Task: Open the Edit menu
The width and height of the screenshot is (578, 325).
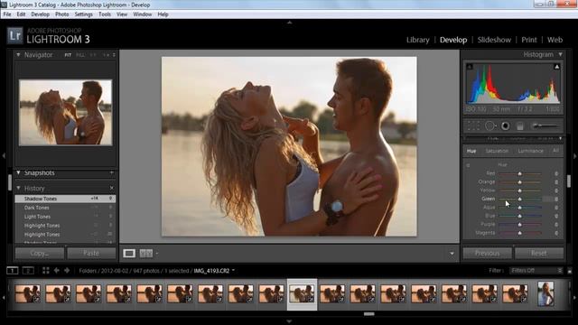Action: coord(21,14)
